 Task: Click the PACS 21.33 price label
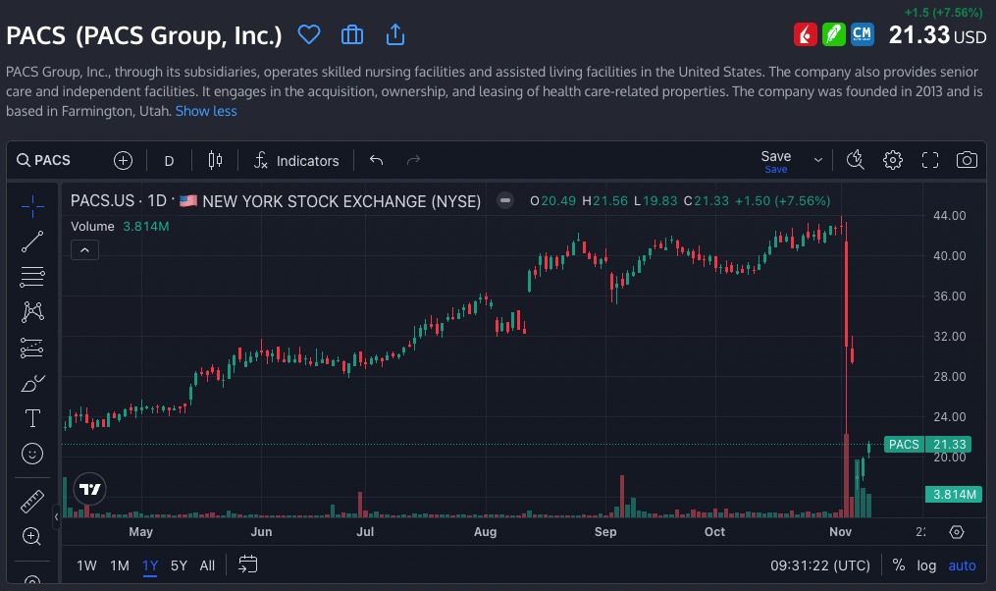point(927,444)
